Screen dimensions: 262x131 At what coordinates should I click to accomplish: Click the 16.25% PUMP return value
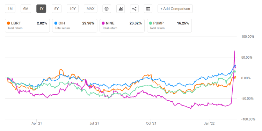point(183,23)
